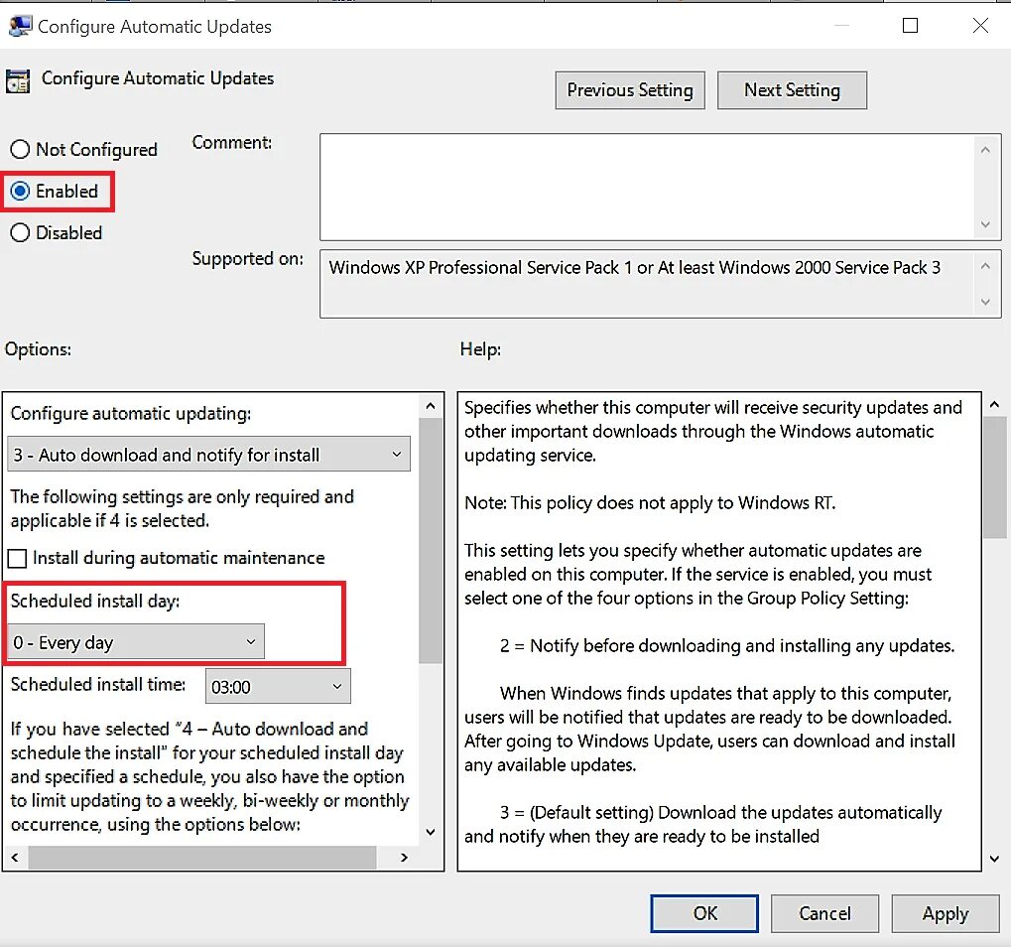Open the Configure automatic updating dropdown
The width and height of the screenshot is (1011, 947).
pyautogui.click(x=208, y=455)
